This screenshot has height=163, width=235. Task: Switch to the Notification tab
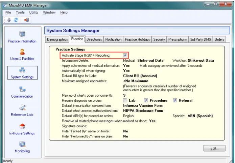click(x=113, y=39)
